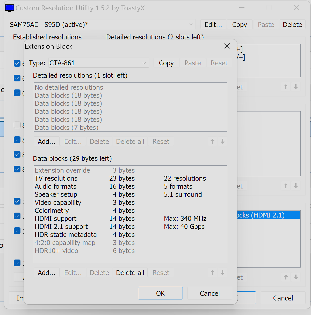Cancel the Extension Block dialog

(x=210, y=293)
